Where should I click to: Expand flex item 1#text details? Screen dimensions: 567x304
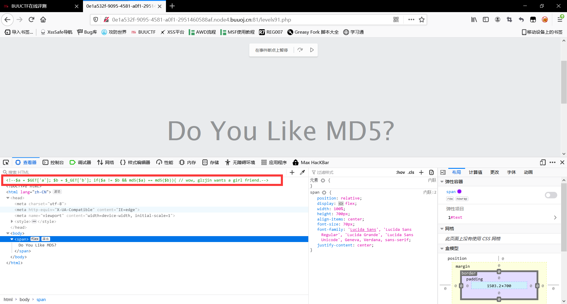click(555, 218)
